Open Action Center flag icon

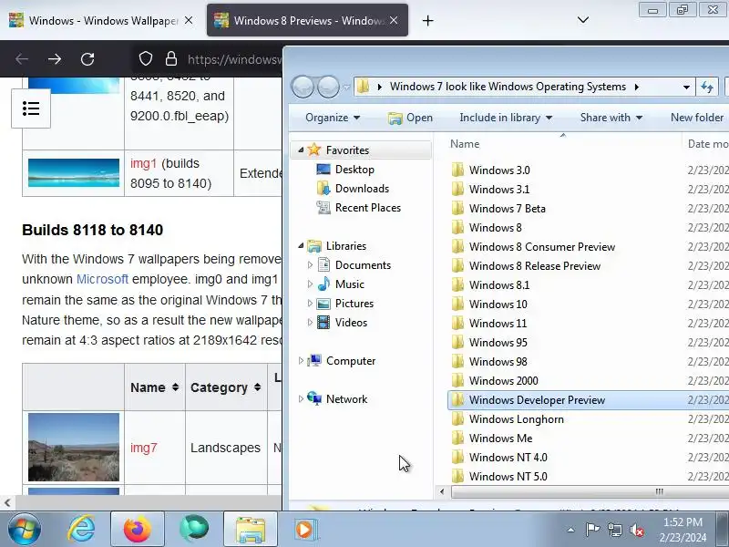(x=592, y=530)
